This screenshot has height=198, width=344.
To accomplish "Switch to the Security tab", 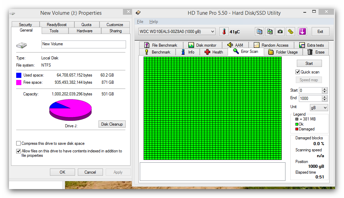I will coord(25,24).
